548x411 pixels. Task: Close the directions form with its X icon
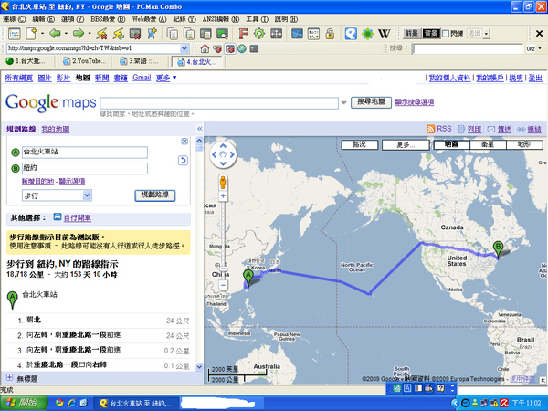[184, 142]
